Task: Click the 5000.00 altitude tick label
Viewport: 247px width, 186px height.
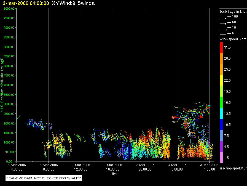Action: point(9,66)
